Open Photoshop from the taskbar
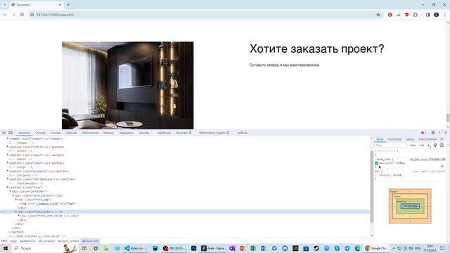The image size is (450, 253). (194, 248)
